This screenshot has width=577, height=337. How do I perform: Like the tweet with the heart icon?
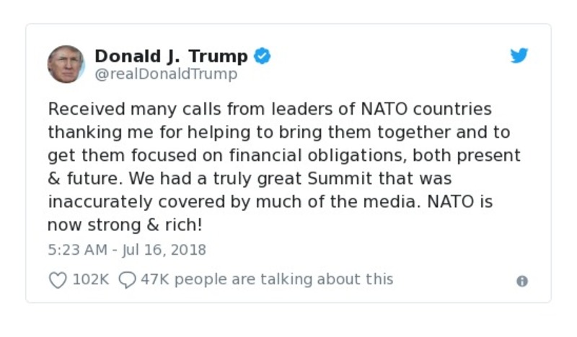58,280
